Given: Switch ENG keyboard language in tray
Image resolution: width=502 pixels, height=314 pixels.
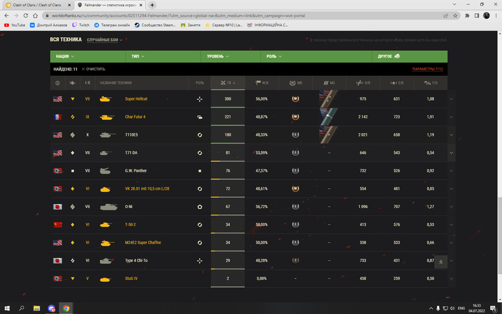Looking at the screenshot, I should coord(461,308).
